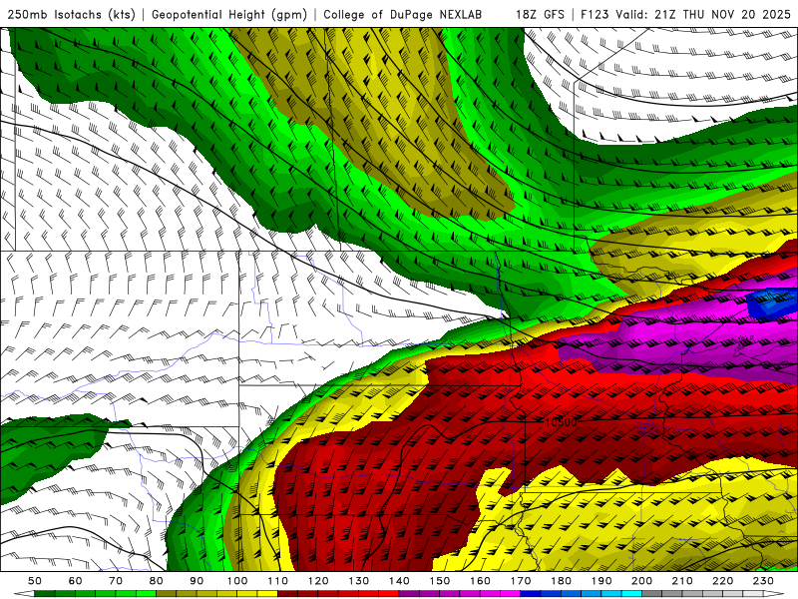
Task: Click the "170" colorbar label
Action: 521,581
